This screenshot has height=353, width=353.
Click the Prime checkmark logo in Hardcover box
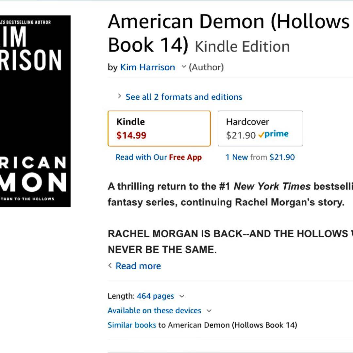pos(273,134)
